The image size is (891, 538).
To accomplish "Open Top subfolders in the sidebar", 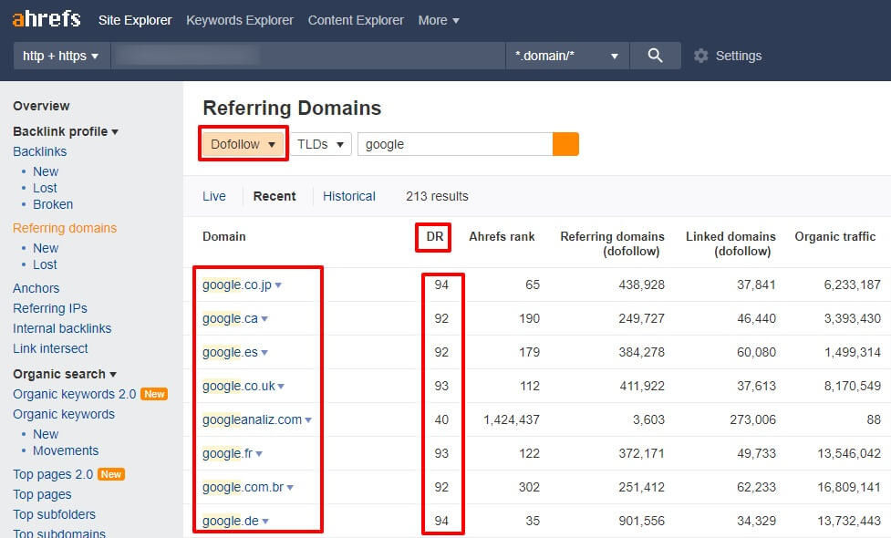I will point(54,514).
